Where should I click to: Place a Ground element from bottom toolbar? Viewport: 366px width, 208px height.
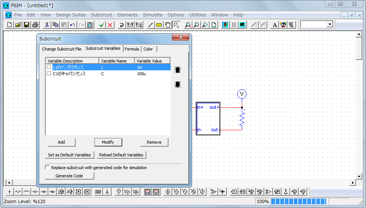(10, 192)
